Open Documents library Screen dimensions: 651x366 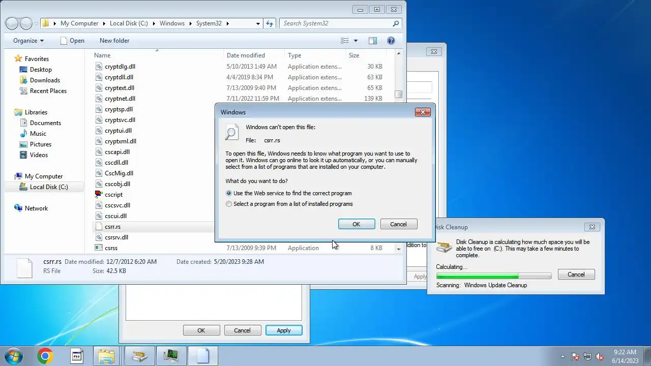click(x=45, y=123)
